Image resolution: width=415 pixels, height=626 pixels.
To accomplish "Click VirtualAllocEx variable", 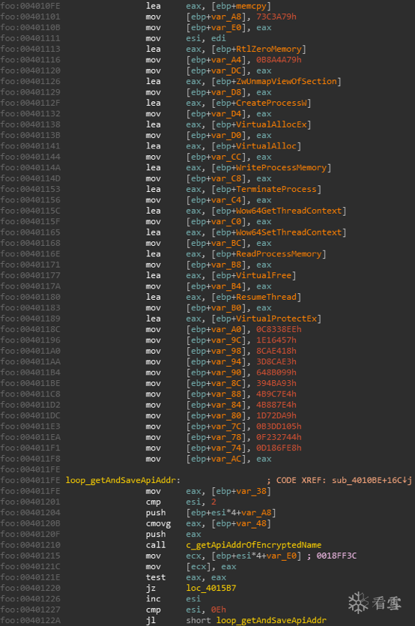I will coord(271,124).
